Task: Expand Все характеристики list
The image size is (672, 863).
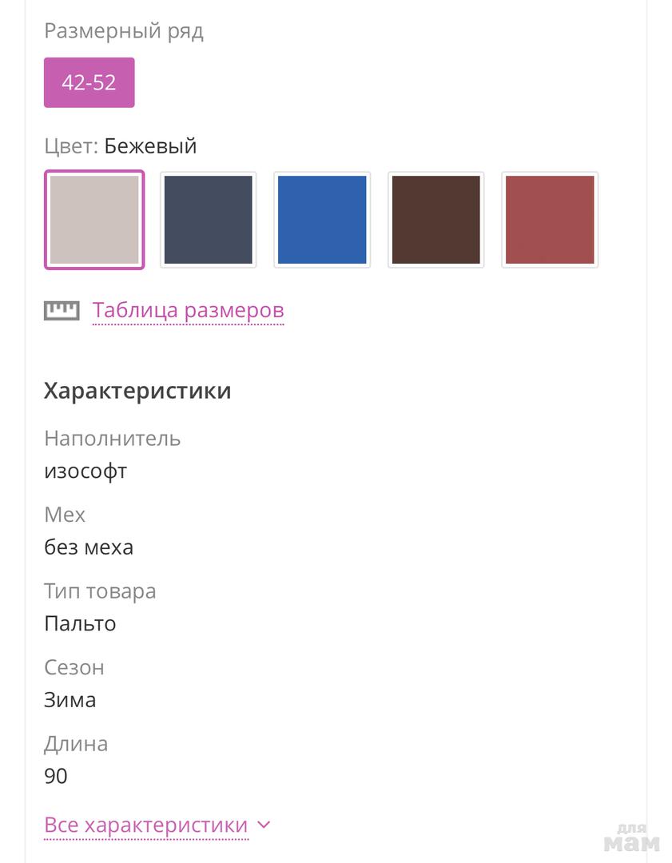Action: point(146,825)
